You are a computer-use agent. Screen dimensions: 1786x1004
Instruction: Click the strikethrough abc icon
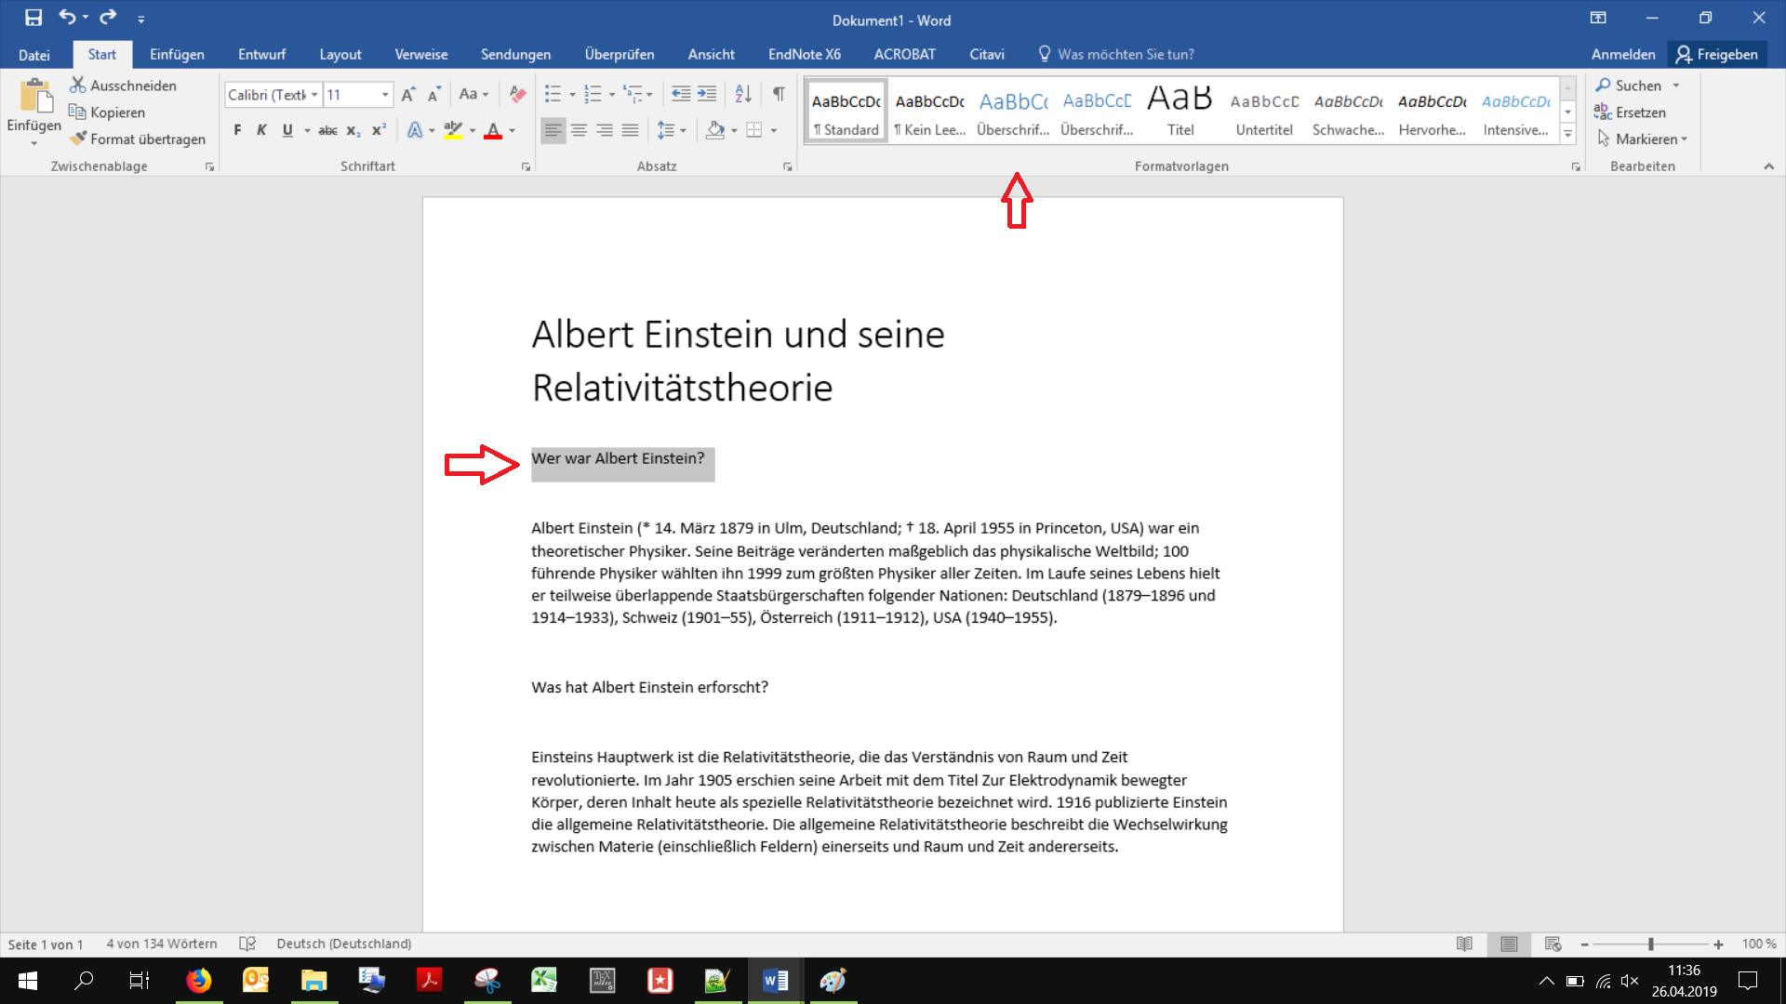tap(327, 130)
